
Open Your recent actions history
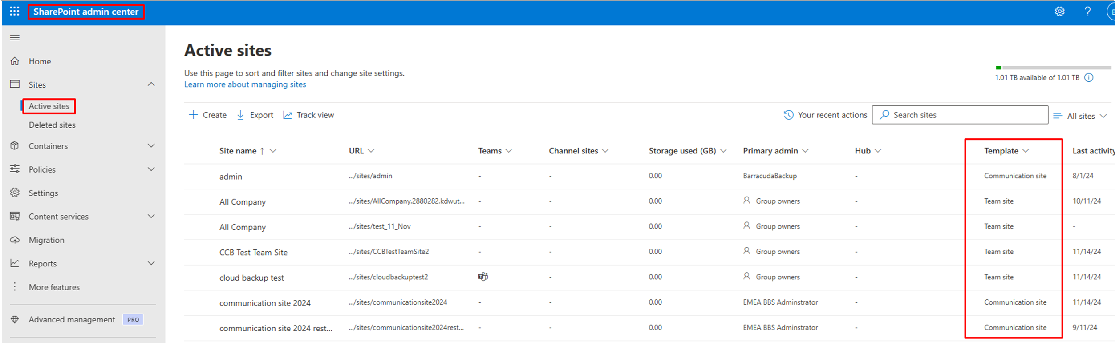(825, 115)
